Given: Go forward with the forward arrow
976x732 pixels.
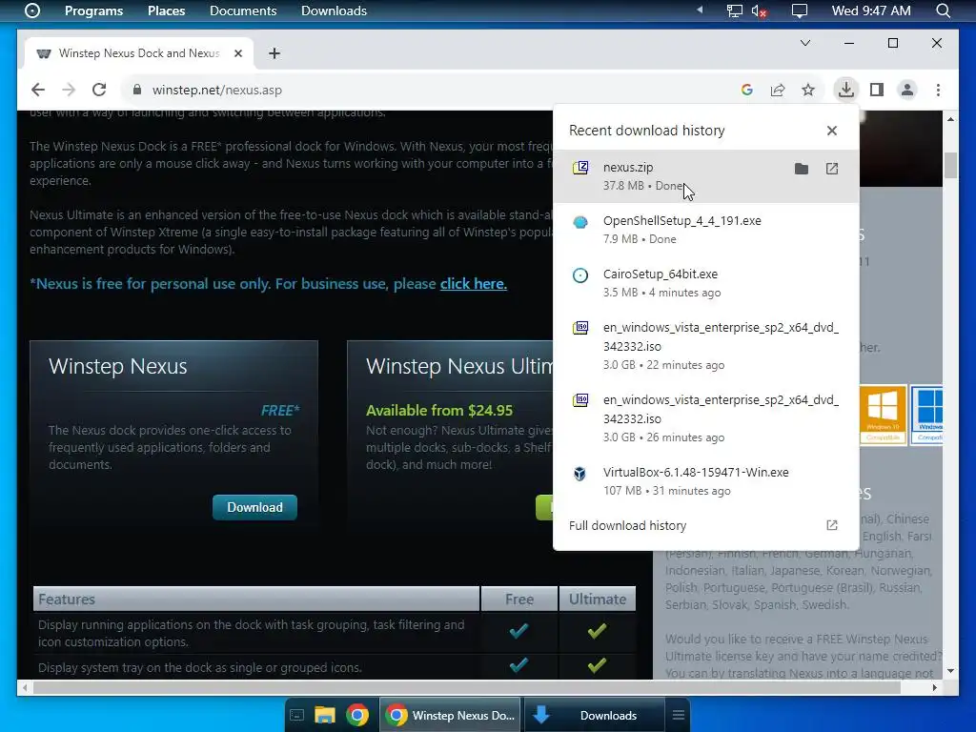Looking at the screenshot, I should point(69,90).
